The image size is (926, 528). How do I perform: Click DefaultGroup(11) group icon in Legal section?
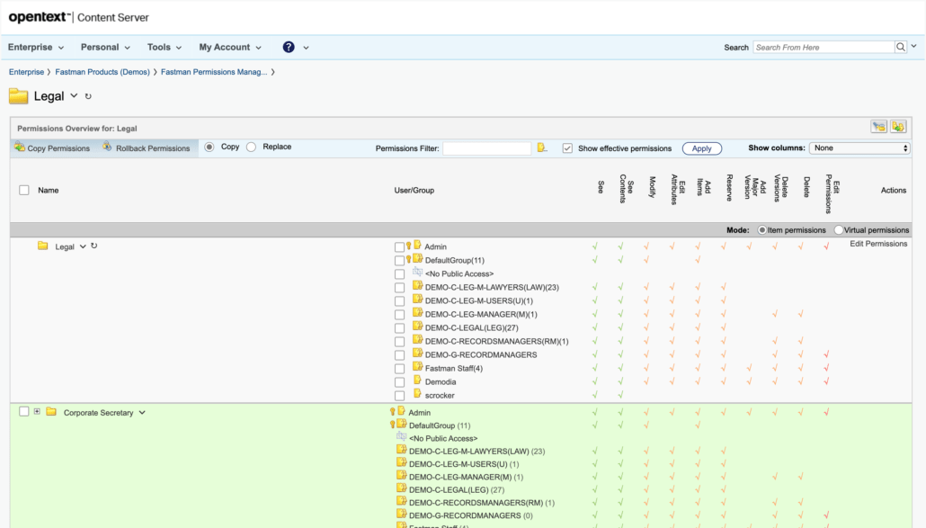[417, 259]
